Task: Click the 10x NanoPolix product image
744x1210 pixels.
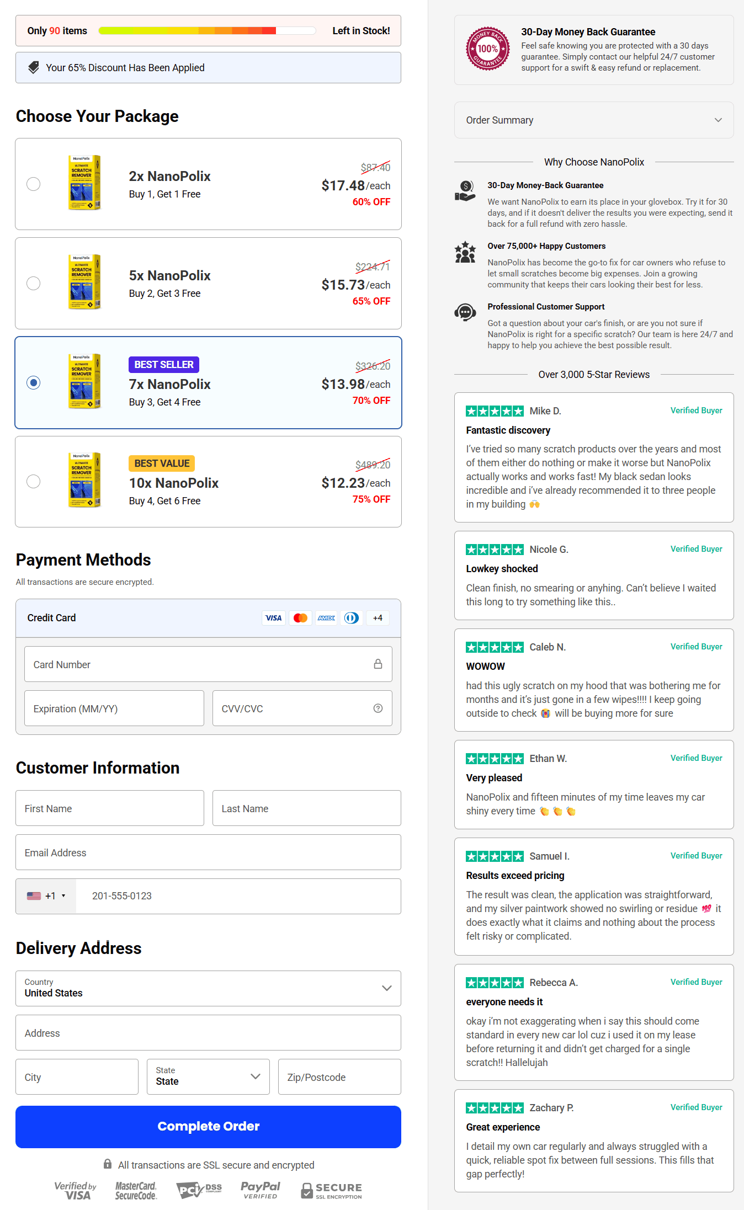Action: (84, 480)
